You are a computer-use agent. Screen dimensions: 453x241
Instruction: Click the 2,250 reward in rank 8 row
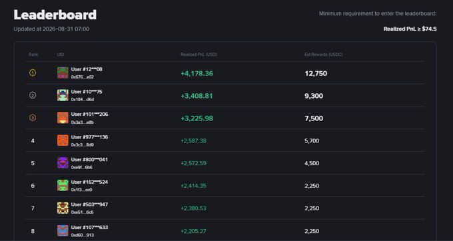(312, 231)
